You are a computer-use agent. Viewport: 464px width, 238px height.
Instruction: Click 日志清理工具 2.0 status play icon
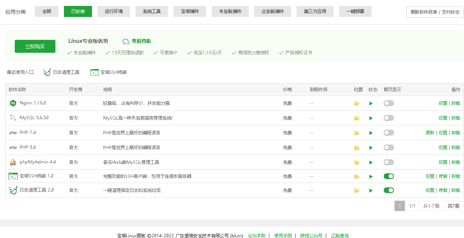click(x=371, y=190)
